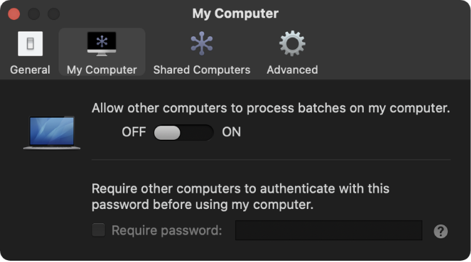Click the ON label beside the switch
This screenshot has height=262, width=471.
pos(231,132)
